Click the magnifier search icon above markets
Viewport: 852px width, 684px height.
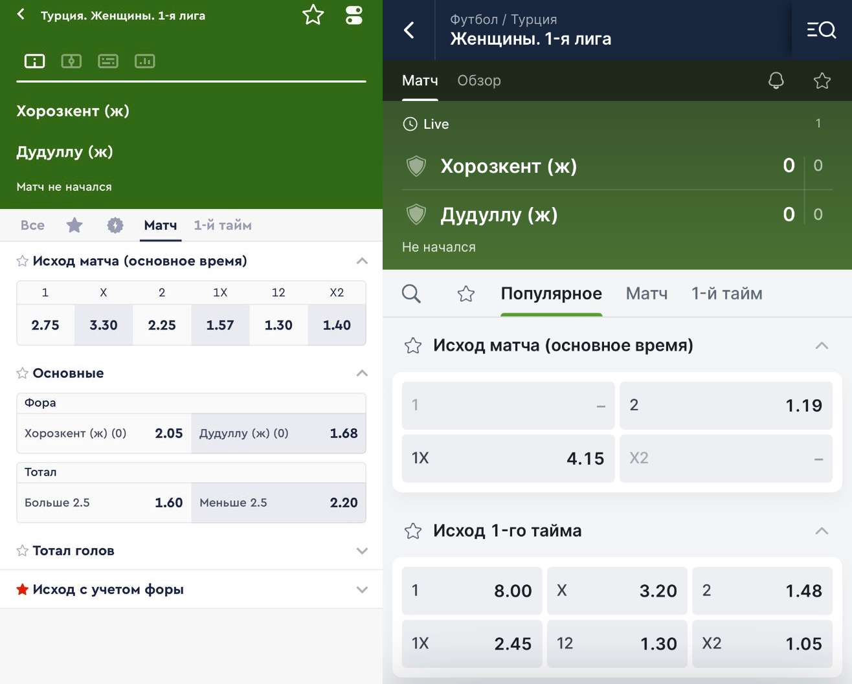[x=411, y=294]
